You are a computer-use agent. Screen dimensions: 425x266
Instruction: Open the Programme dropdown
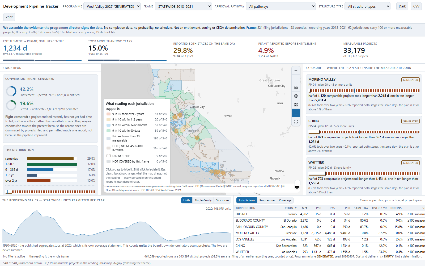[x=112, y=6]
